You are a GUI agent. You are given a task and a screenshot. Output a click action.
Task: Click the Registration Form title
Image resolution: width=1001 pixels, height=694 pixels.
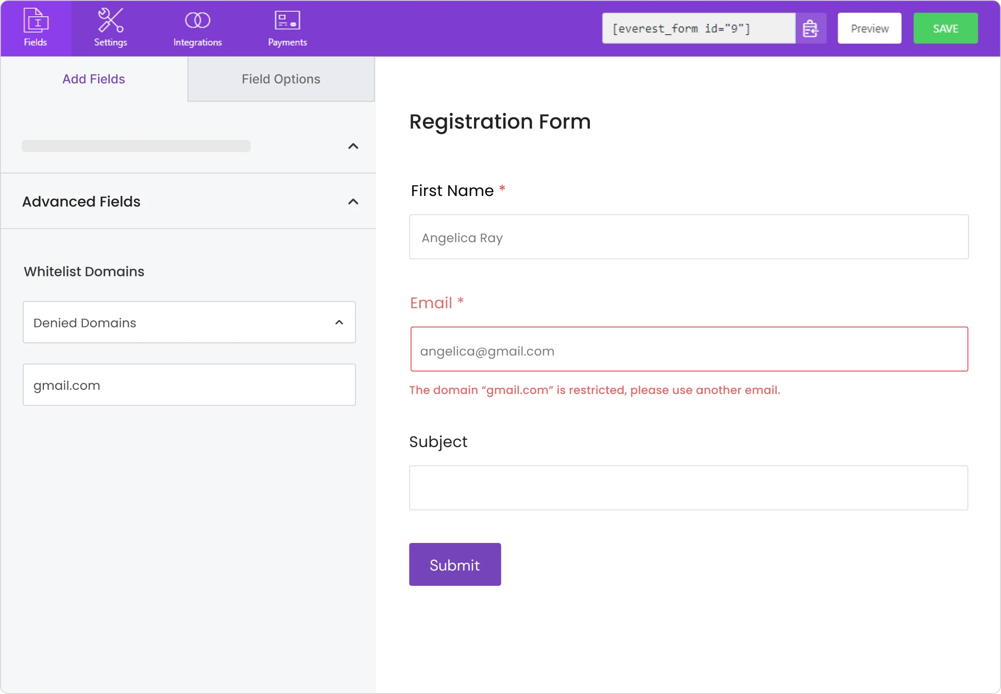coord(499,121)
